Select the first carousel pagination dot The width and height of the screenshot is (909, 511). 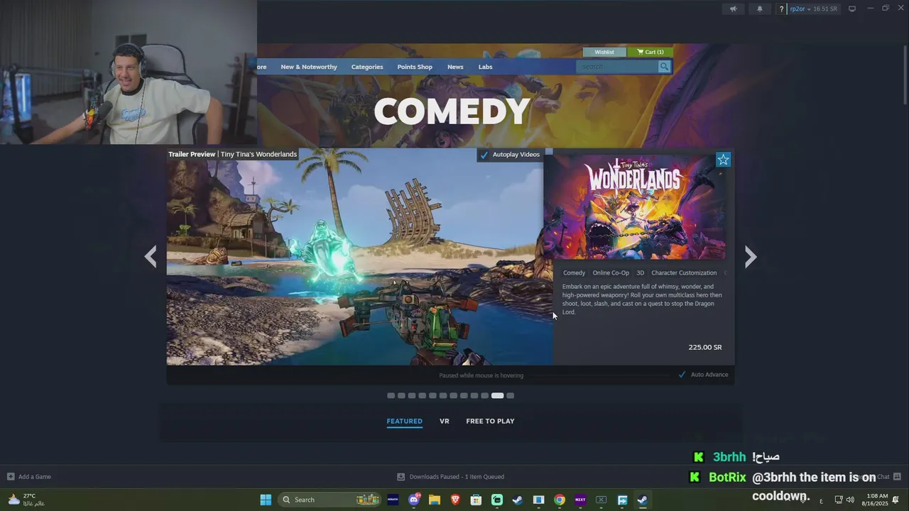point(391,396)
